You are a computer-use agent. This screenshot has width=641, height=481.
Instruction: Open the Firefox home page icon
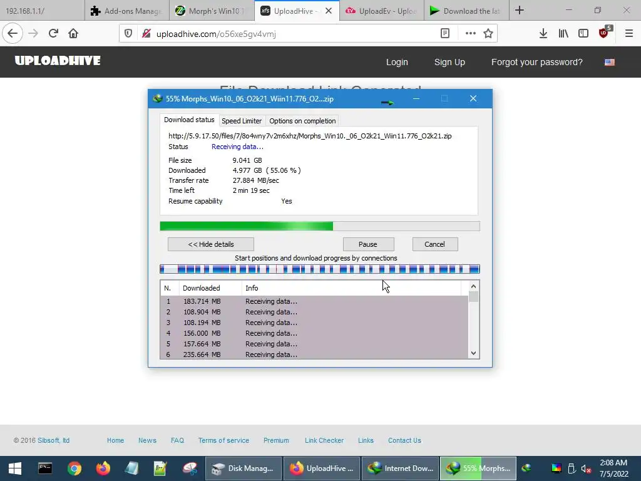[x=73, y=34]
